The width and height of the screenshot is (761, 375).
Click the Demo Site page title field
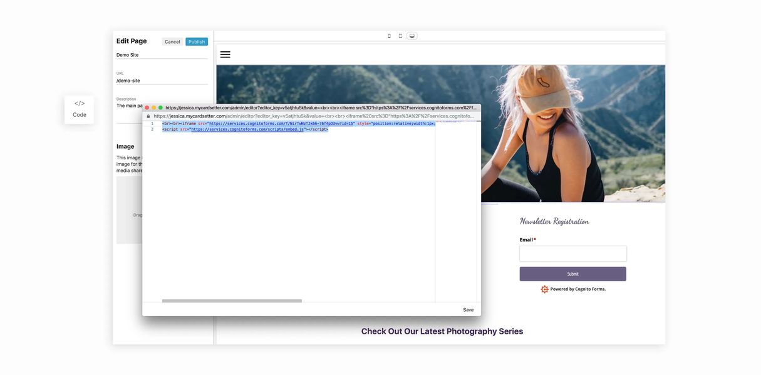[x=162, y=55]
